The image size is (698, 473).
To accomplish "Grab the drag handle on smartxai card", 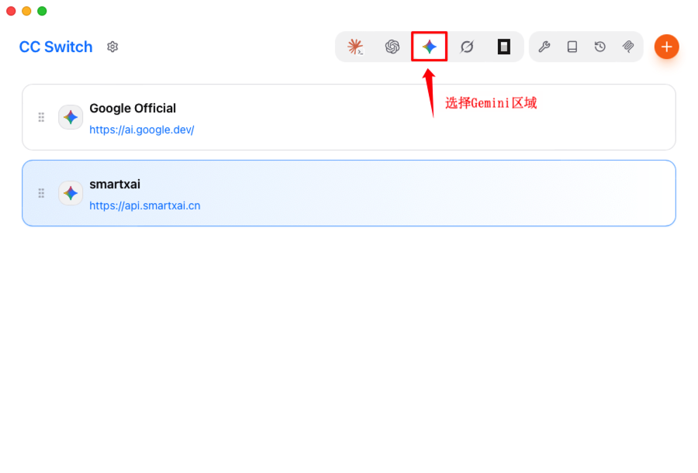I will pos(41,193).
